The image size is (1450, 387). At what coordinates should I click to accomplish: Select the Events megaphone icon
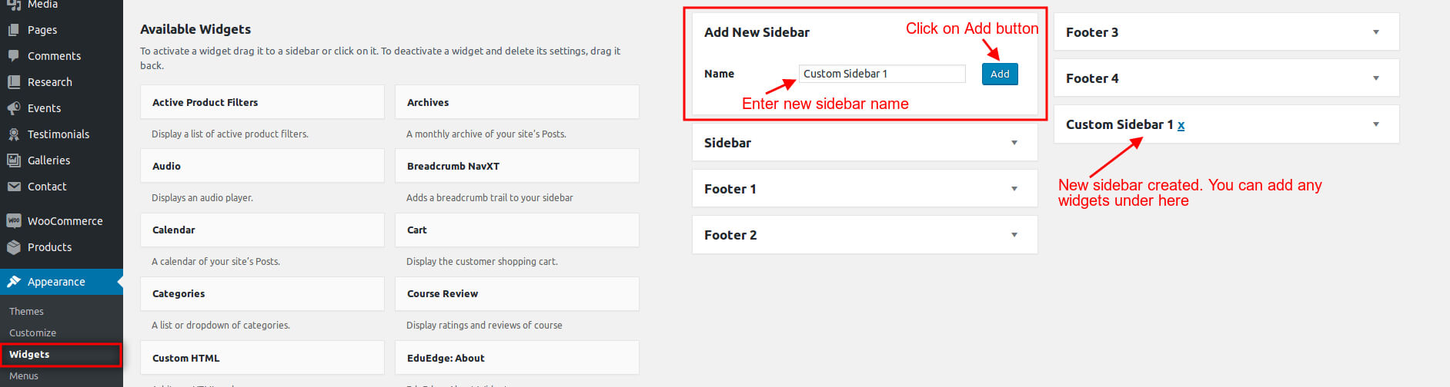(13, 108)
